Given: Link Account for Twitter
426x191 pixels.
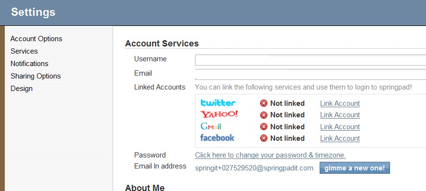Looking at the screenshot, I should point(340,103).
